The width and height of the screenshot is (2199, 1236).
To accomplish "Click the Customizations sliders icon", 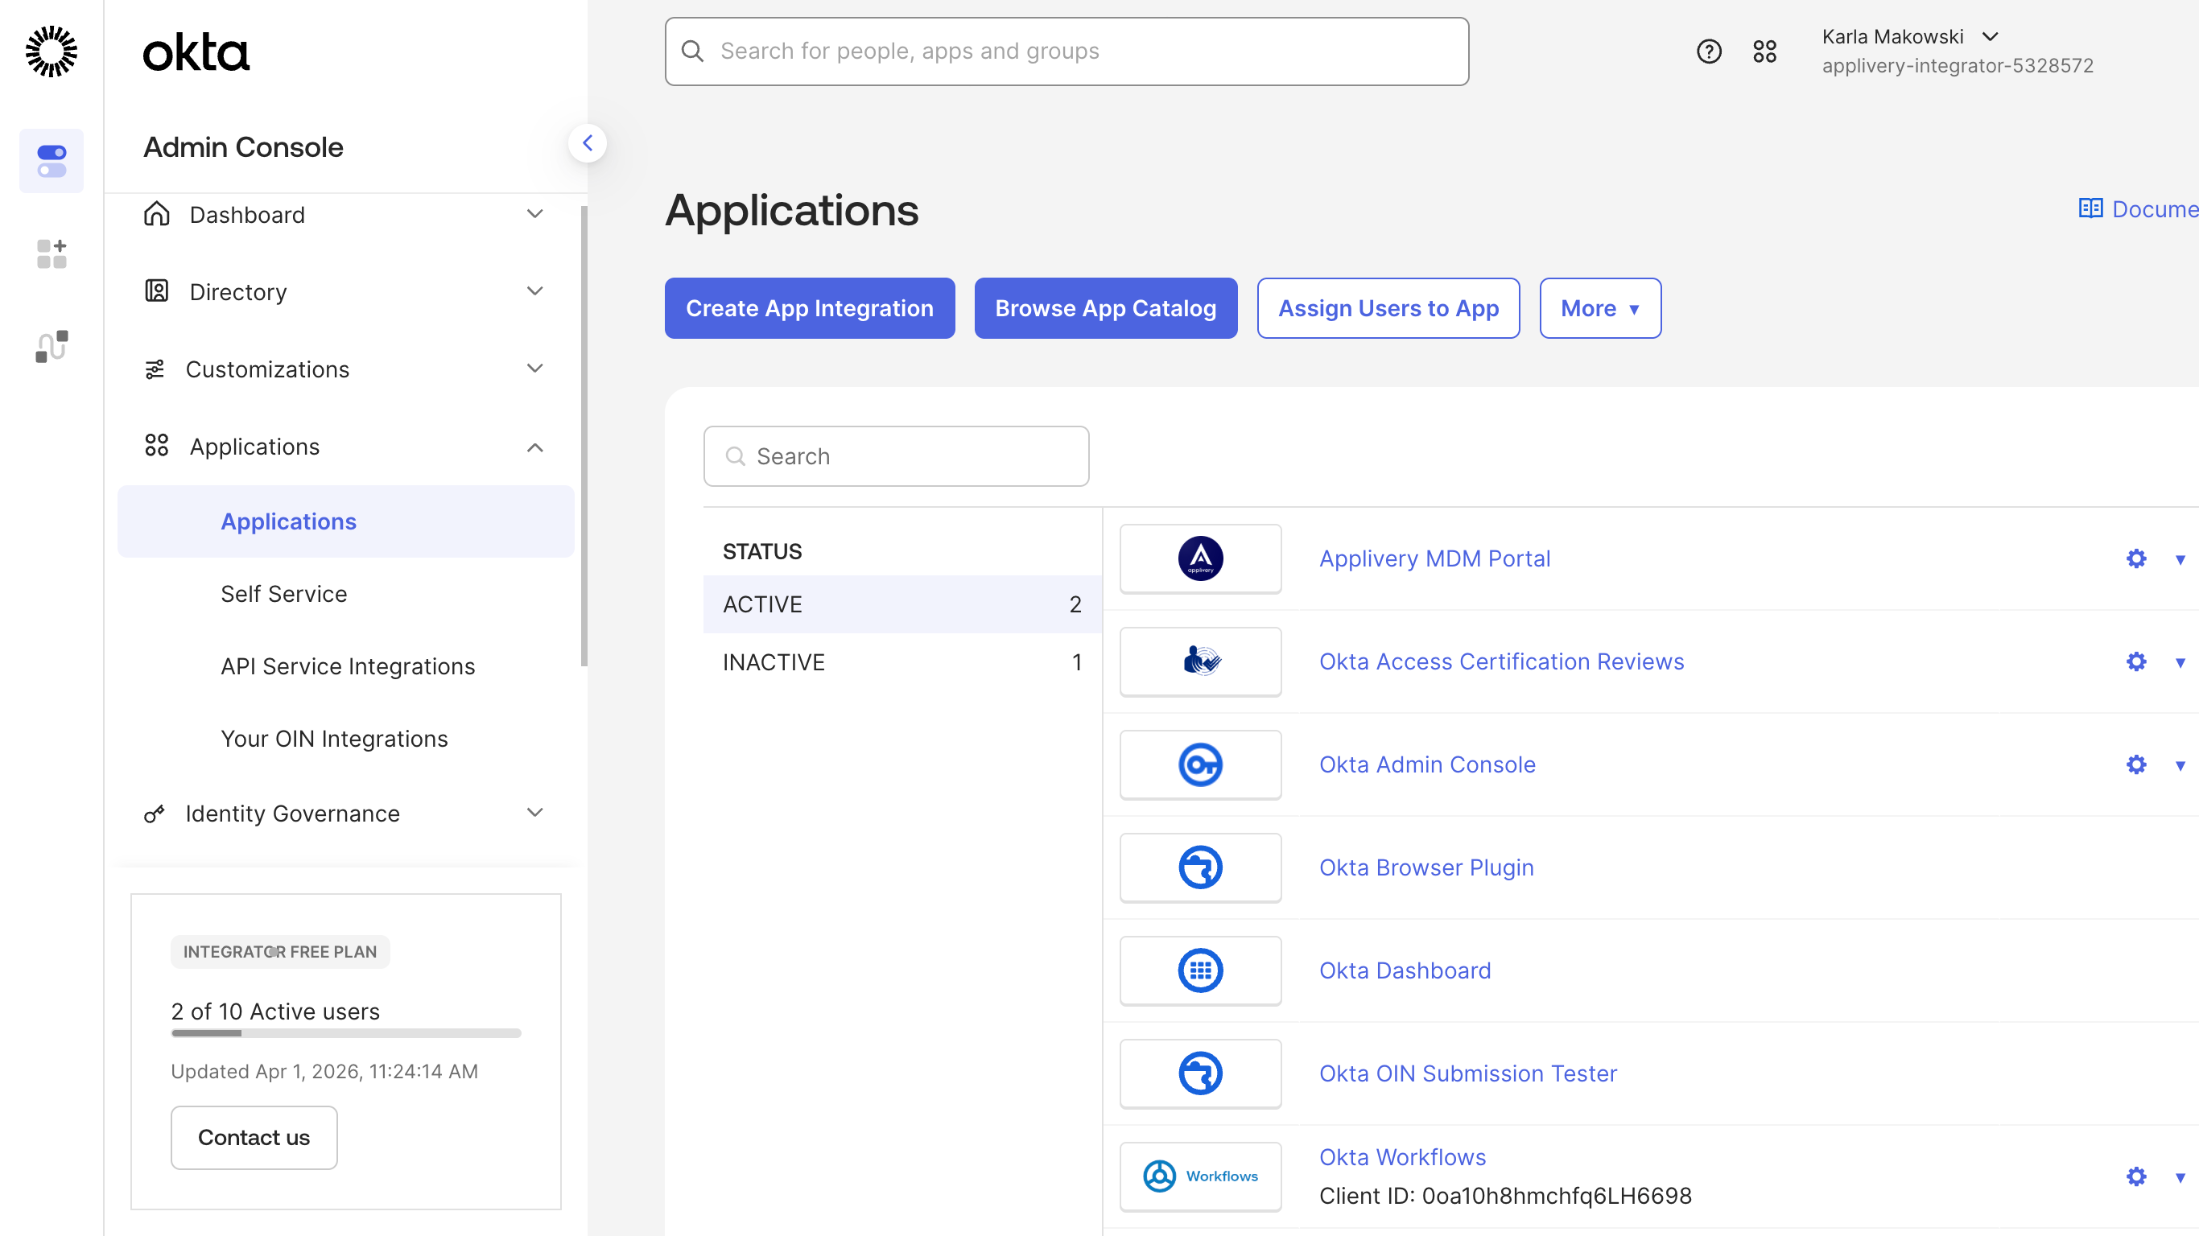I will pos(155,369).
